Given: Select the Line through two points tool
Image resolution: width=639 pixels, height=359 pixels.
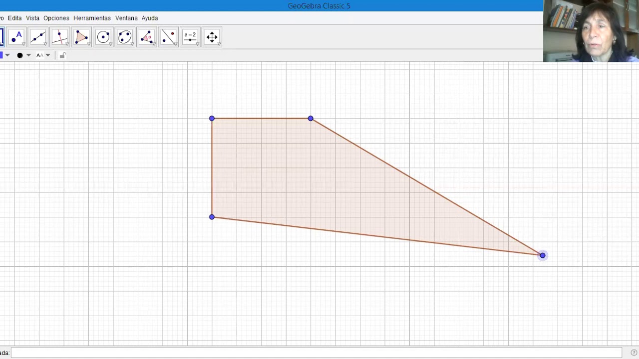Looking at the screenshot, I should point(38,37).
